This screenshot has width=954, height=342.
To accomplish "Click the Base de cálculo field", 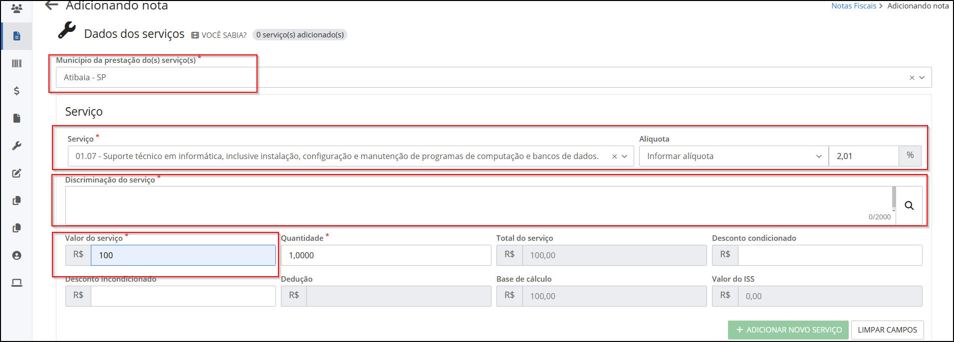I will coord(614,296).
